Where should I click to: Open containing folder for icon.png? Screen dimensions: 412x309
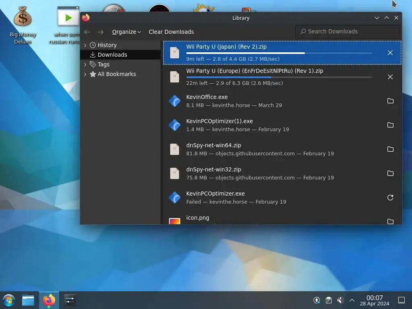390,221
